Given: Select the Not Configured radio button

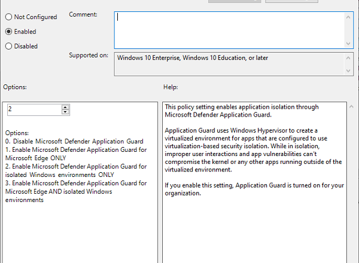Looking at the screenshot, I should coord(8,17).
